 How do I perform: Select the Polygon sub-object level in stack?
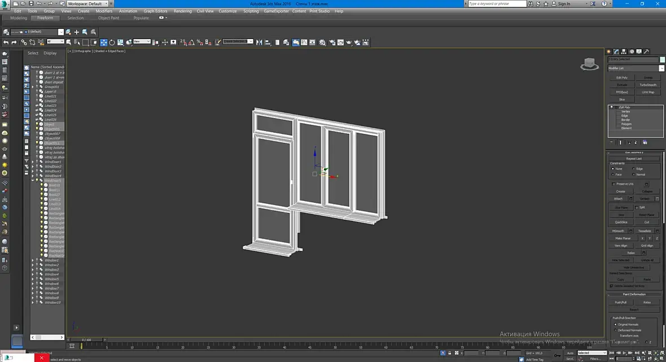(626, 124)
